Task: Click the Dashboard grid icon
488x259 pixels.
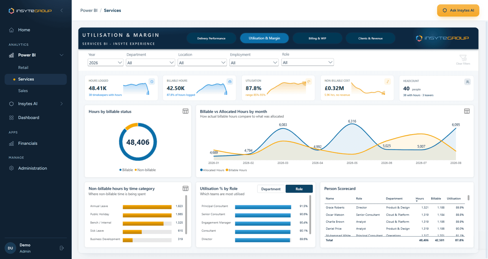Action: [x=11, y=117]
